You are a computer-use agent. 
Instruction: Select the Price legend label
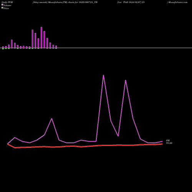[x=6, y=8]
